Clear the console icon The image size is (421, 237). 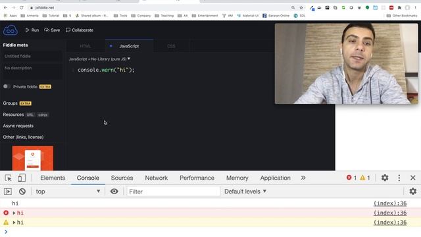[22, 192]
